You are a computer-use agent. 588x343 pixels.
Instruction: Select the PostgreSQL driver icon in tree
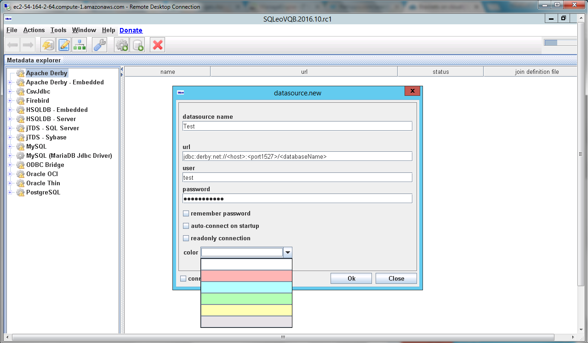(x=20, y=193)
